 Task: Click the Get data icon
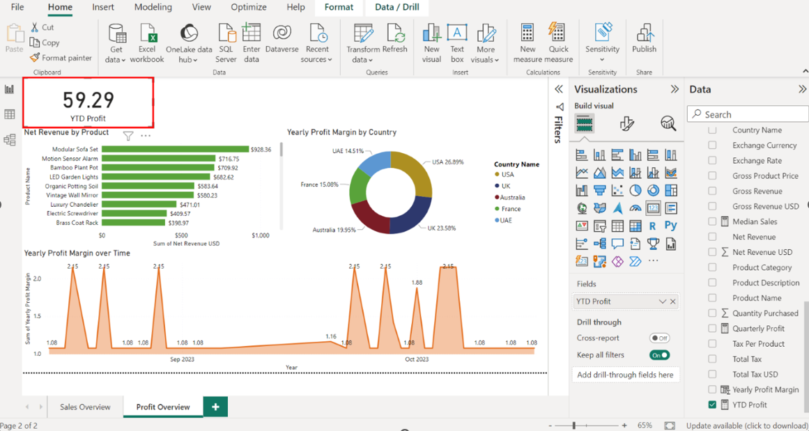point(116,35)
